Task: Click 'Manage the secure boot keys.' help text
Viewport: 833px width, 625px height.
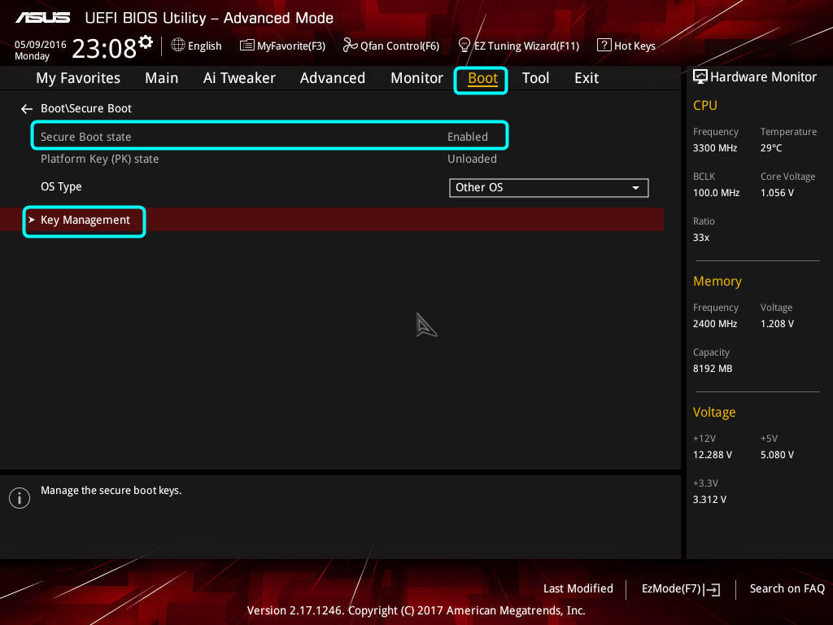Action: 111,491
